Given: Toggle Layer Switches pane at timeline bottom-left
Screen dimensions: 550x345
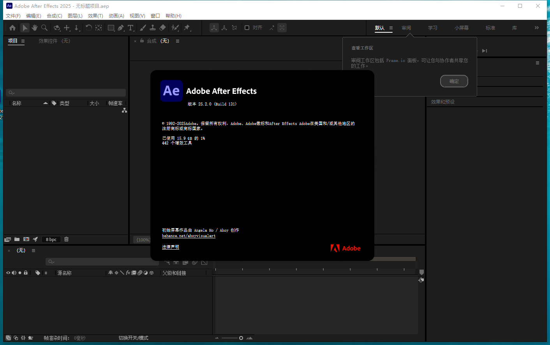Looking at the screenshot, I should [x=8, y=338].
